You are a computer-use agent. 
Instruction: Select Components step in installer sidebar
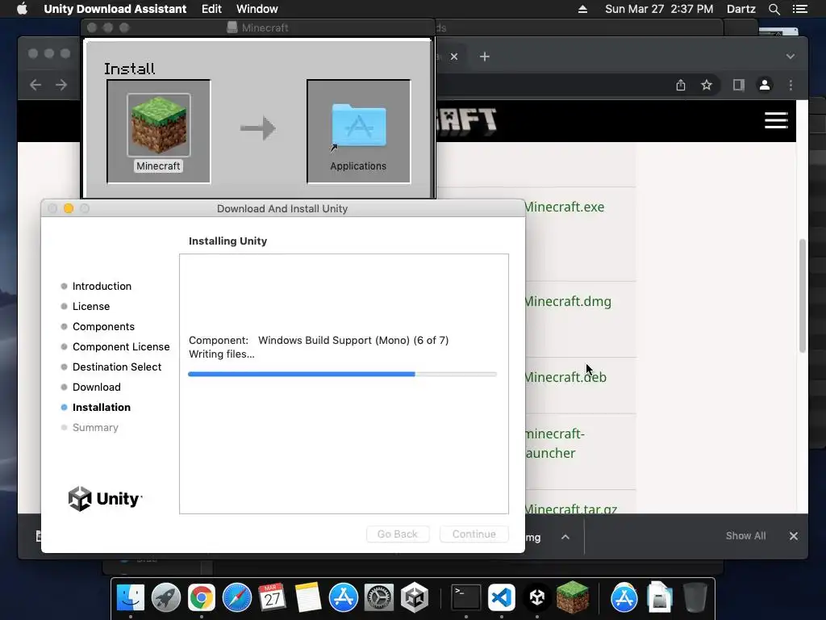point(103,326)
